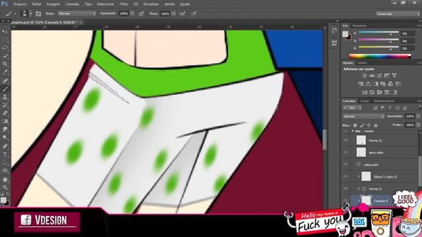Add a Curves adjustment
The height and width of the screenshot is (237, 422).
380,76
